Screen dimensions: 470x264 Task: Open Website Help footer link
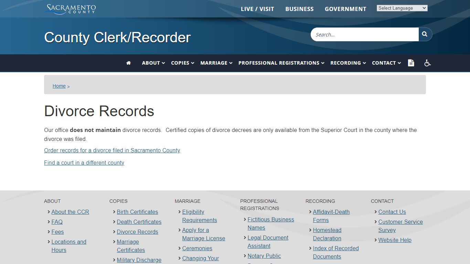coord(395,240)
